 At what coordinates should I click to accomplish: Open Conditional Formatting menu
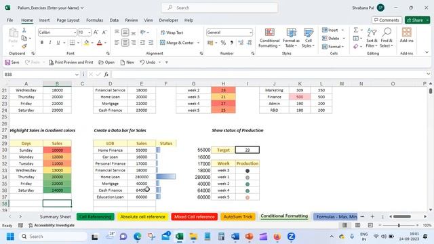tap(269, 38)
